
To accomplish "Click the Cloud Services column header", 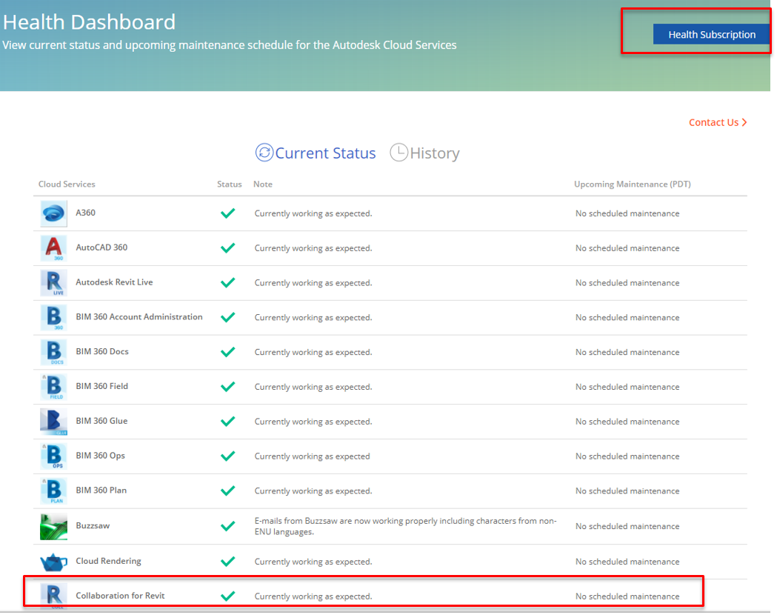I will pos(67,184).
